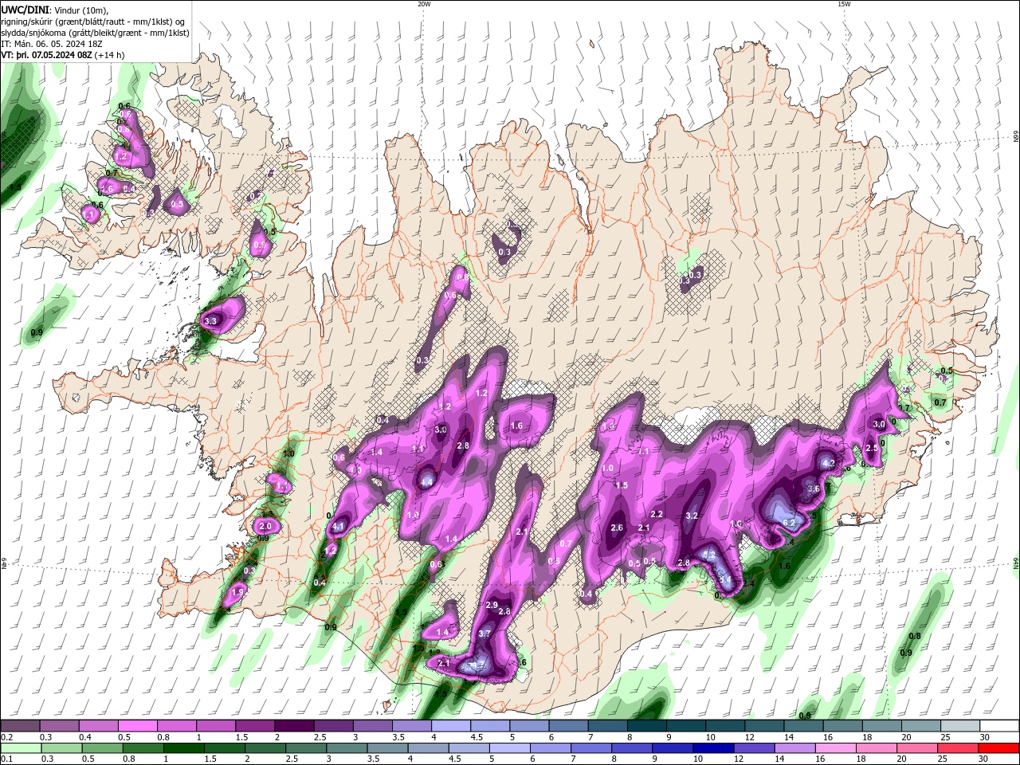
Task: Click the '15W' longitude label
Action: (844, 4)
